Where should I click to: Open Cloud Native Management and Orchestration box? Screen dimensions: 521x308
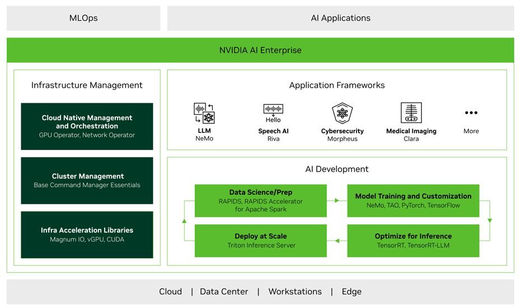tap(87, 126)
